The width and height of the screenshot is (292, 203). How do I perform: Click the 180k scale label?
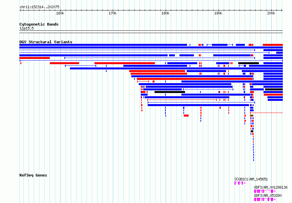tap(165, 13)
